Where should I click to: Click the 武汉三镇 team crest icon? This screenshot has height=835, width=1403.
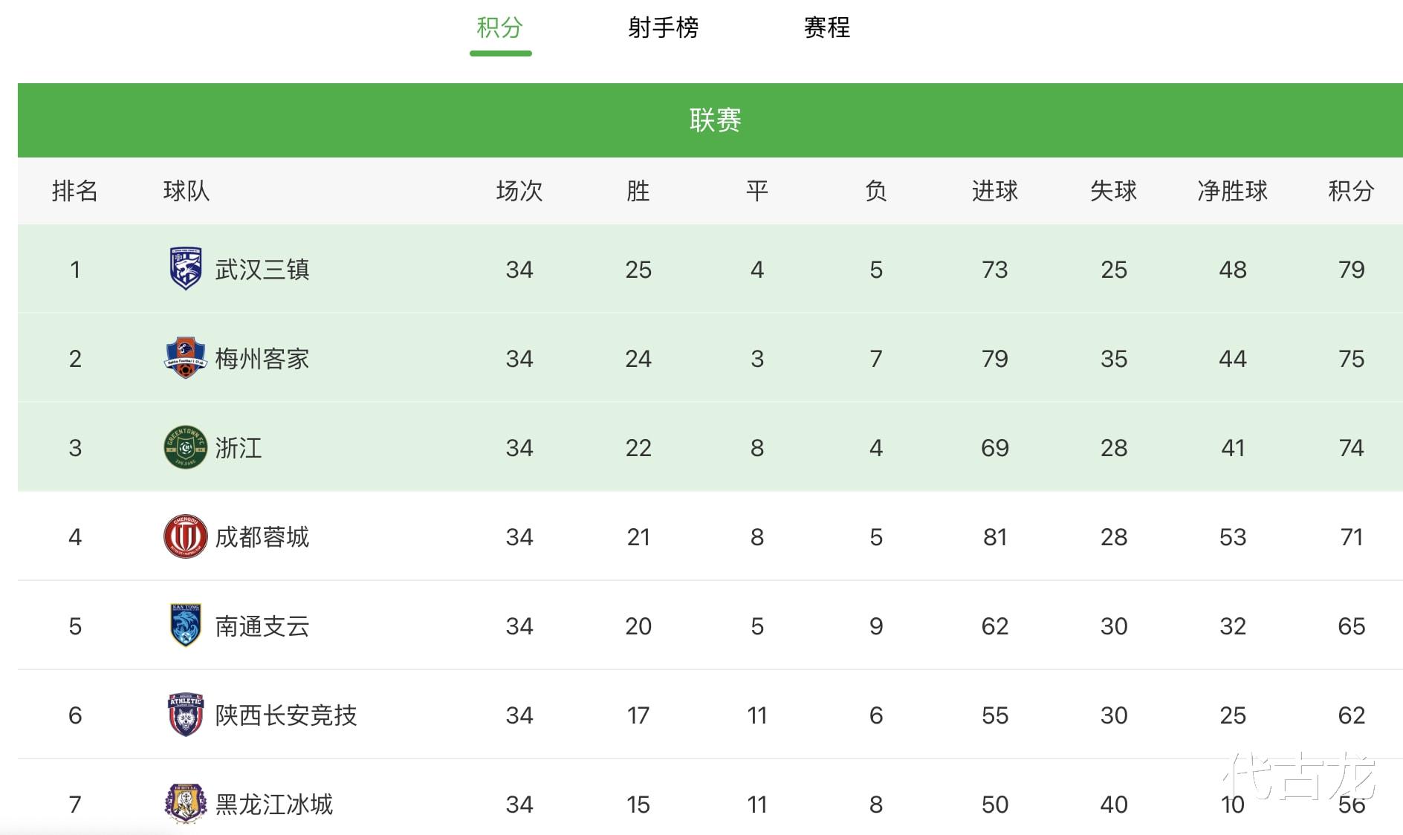185,268
